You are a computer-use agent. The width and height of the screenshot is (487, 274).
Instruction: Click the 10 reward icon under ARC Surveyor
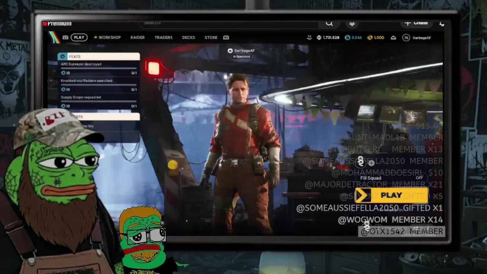[x=63, y=73]
